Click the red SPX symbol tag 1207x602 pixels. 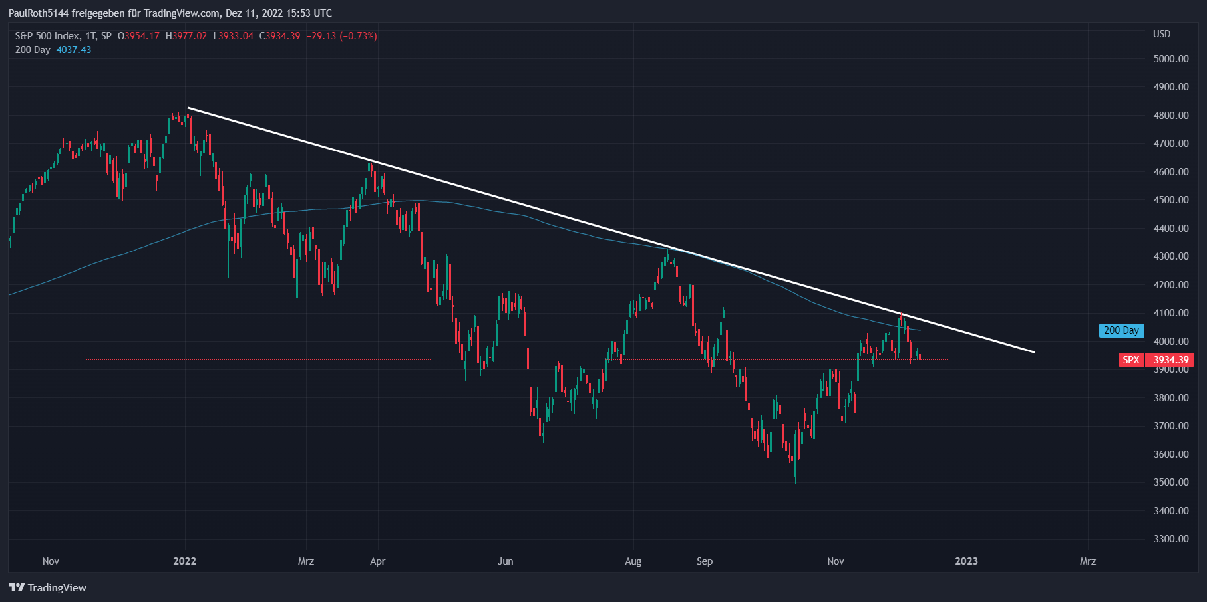click(x=1130, y=360)
